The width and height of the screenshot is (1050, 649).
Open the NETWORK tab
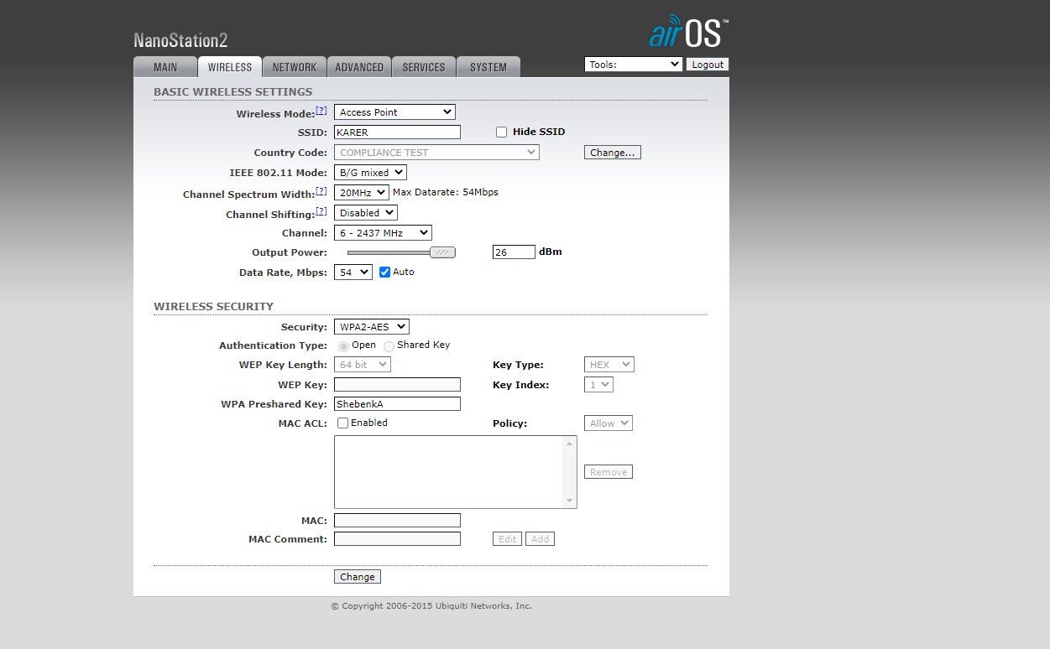point(295,67)
